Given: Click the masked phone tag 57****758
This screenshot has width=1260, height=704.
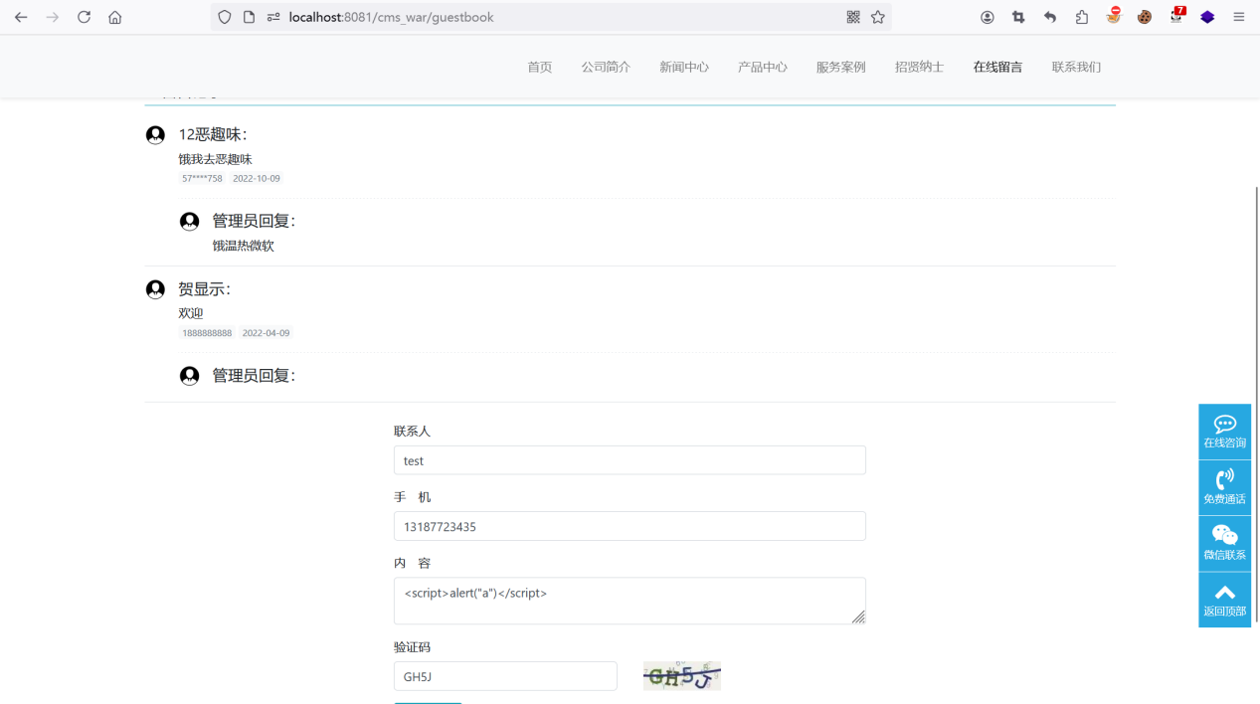Looking at the screenshot, I should point(202,179).
